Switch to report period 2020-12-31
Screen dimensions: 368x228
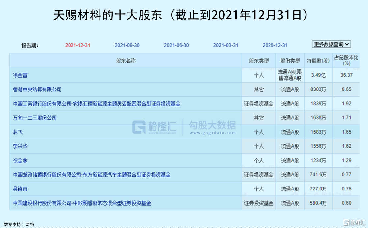(275, 45)
